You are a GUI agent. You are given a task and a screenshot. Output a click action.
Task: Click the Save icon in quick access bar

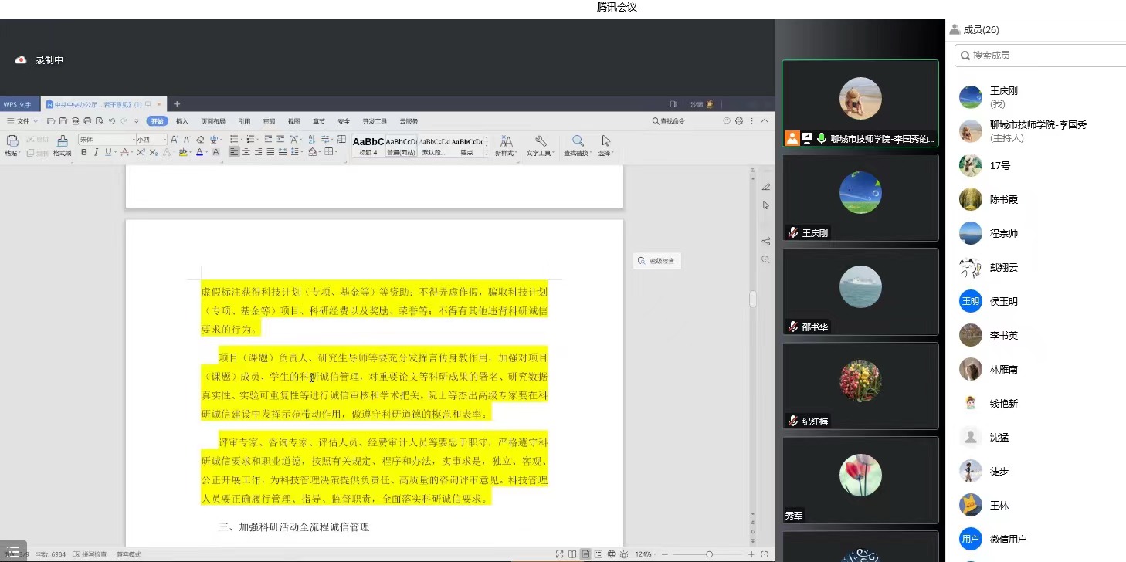tap(63, 121)
